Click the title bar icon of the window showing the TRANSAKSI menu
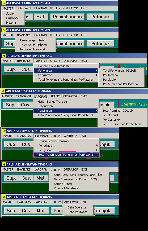Screen dimensions: 148x231 point(4,30)
